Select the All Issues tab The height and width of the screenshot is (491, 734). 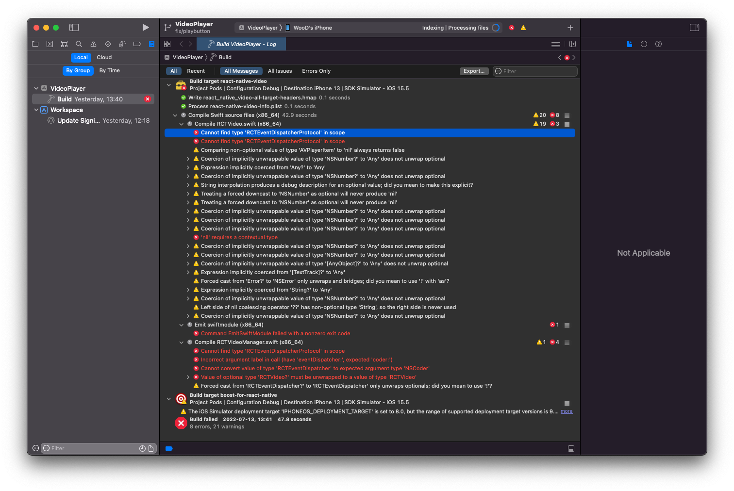coord(280,71)
